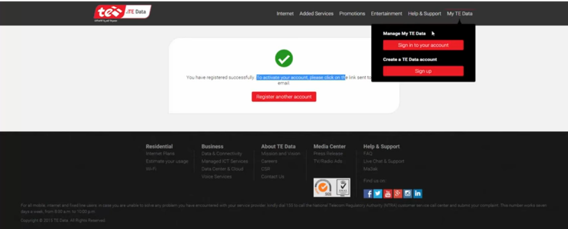
Task: Click 'You have registered successfully' text
Action: click(221, 77)
